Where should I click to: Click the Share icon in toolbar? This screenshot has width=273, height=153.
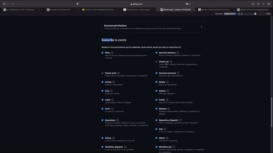point(258,4)
